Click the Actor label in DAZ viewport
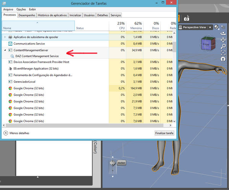Viewport: 229px width, 190px height. (x=121, y=163)
